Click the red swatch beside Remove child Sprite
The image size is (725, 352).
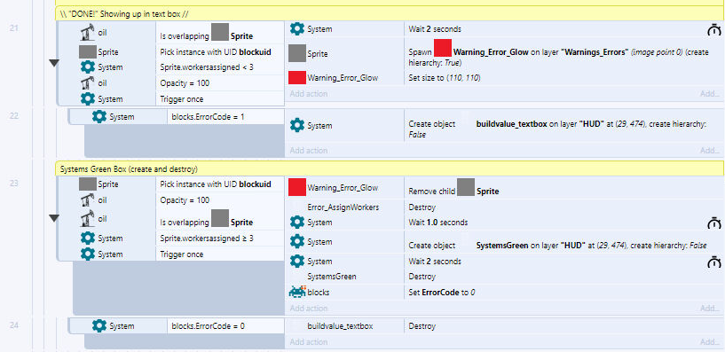tap(297, 188)
